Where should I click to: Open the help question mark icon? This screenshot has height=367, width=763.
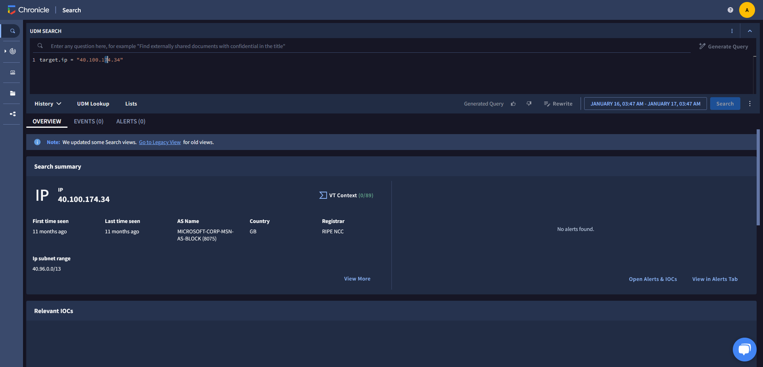[x=730, y=10]
